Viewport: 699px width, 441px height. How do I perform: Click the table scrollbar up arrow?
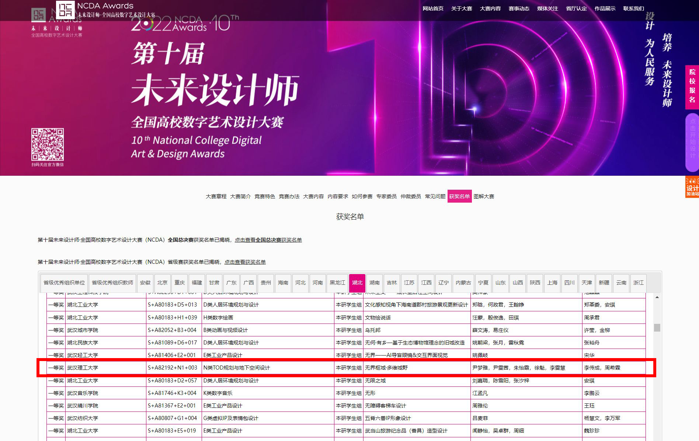(657, 297)
